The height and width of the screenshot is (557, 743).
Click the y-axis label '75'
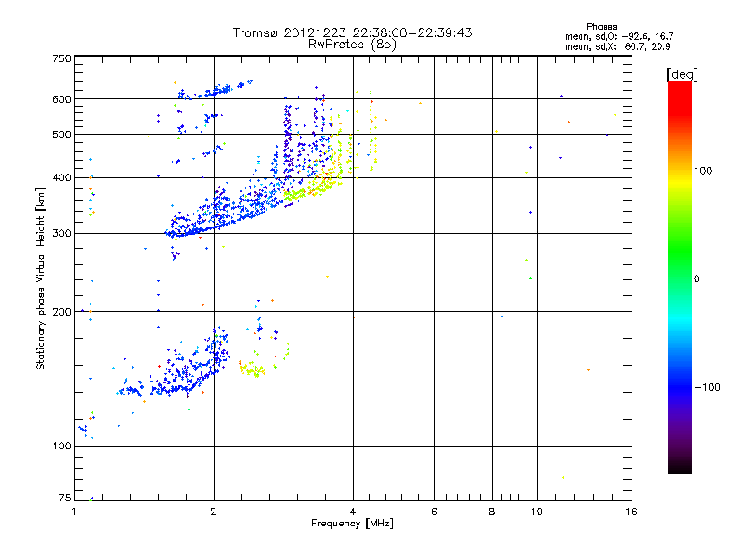[65, 498]
